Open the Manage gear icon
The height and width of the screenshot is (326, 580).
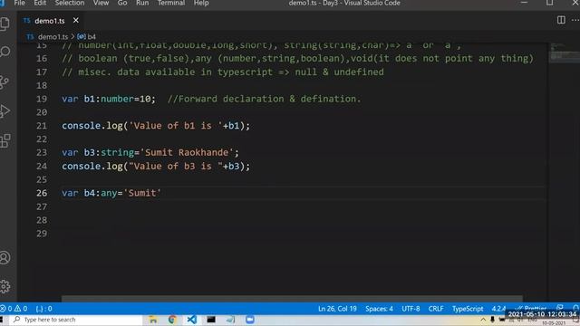[5, 286]
